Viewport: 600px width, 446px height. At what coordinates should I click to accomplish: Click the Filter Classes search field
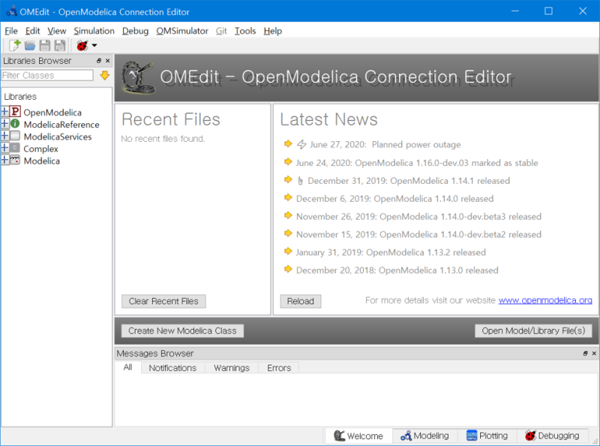pos(47,76)
